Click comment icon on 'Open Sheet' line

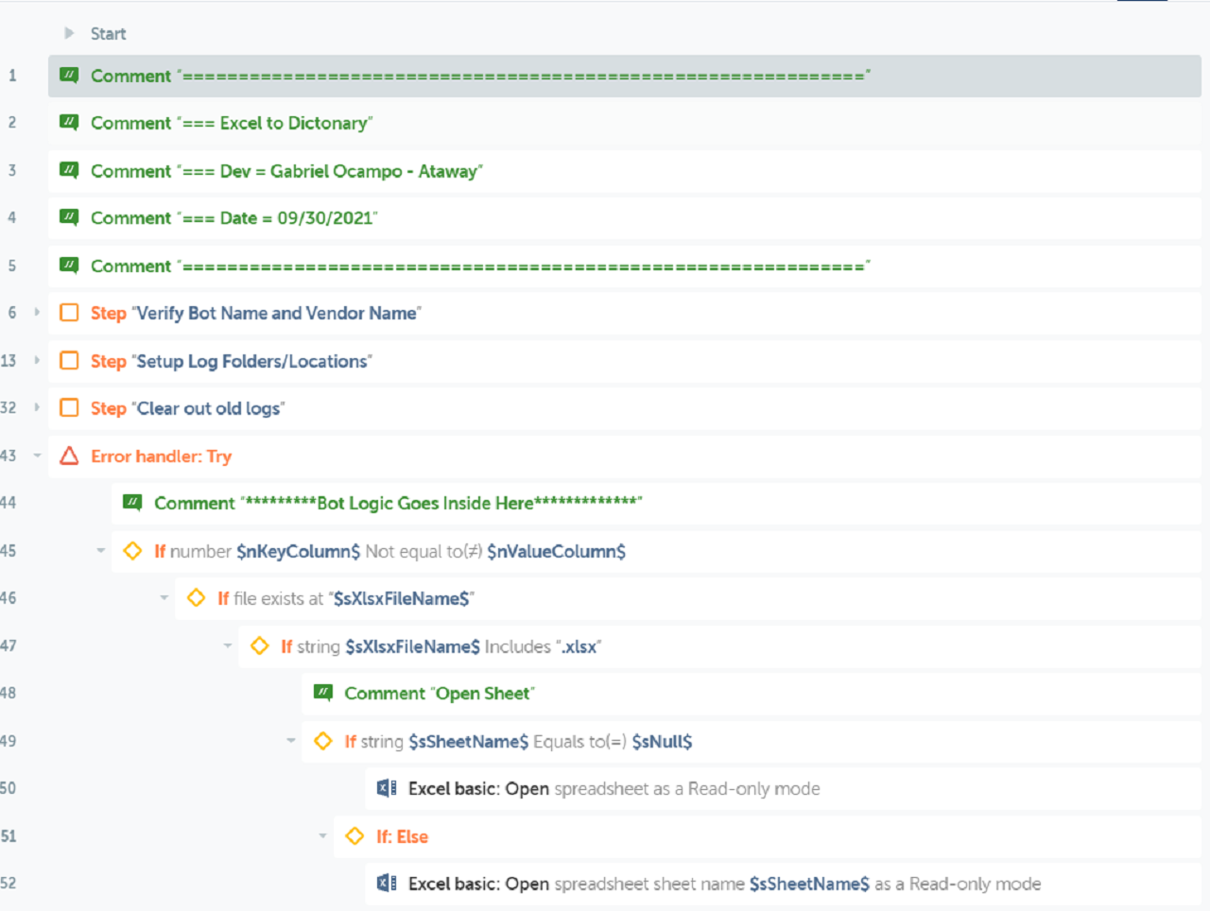[323, 693]
